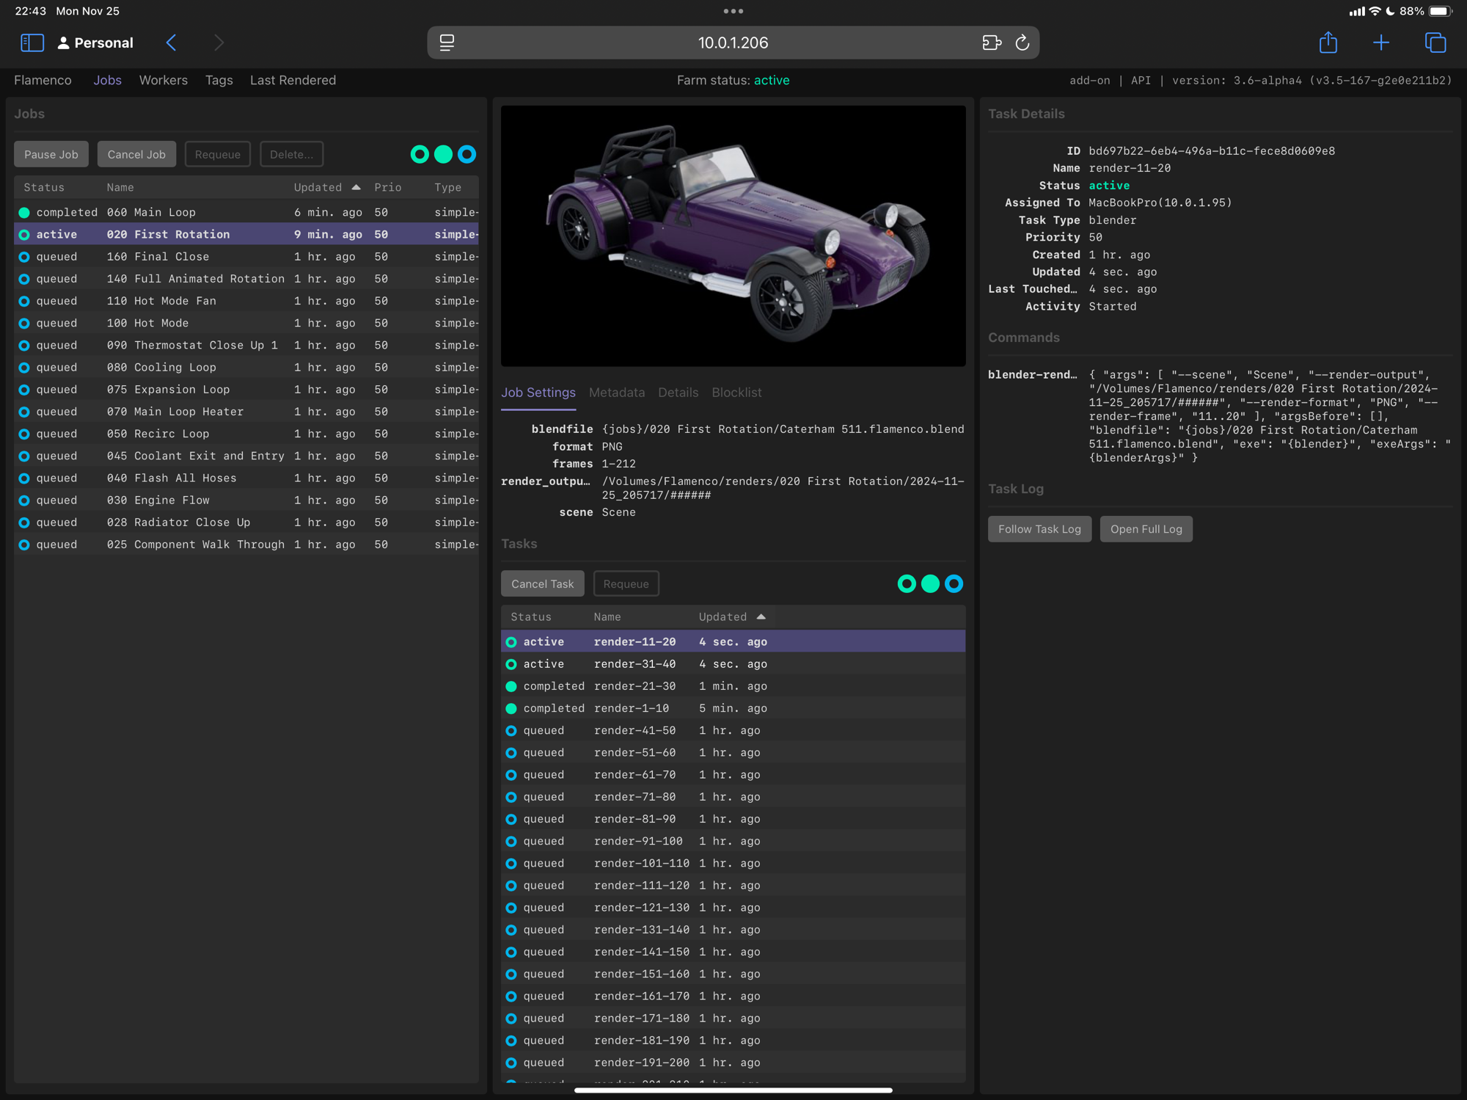
Task: Click the Cancel Task button
Action: (x=543, y=583)
